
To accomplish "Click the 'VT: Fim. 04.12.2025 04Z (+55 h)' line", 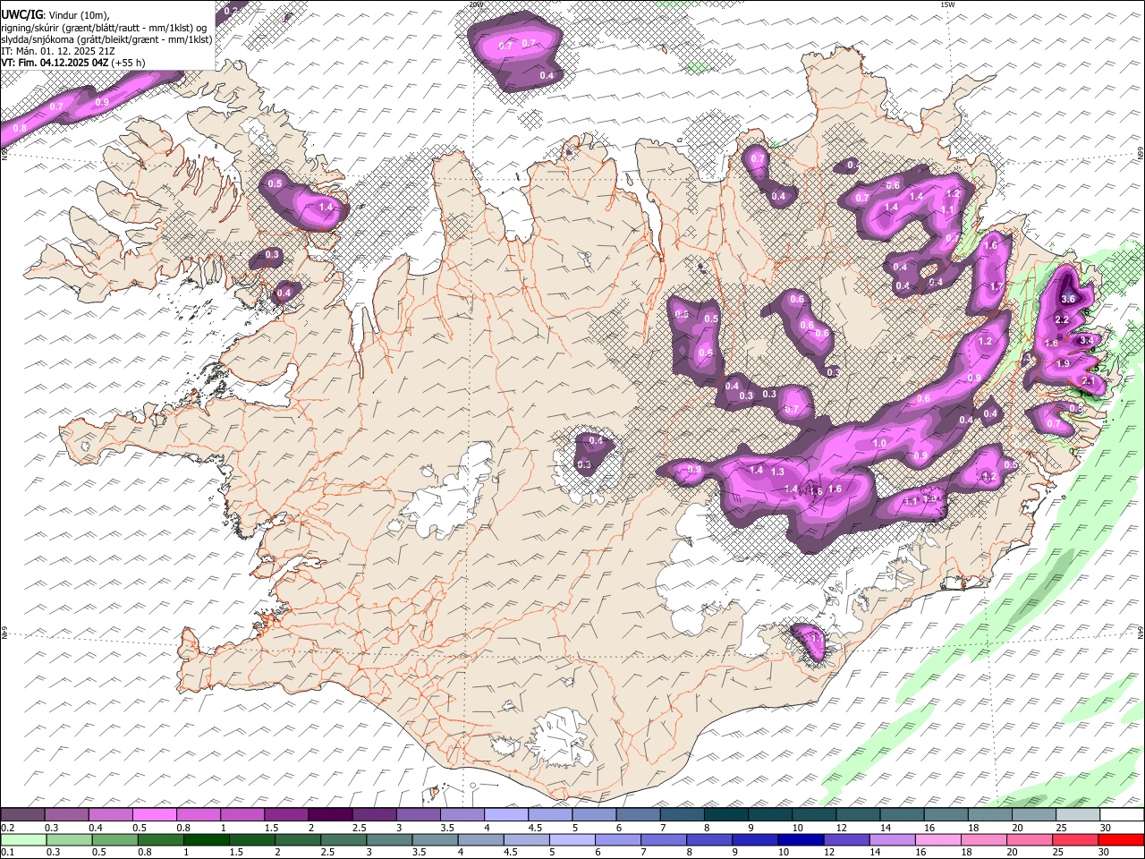I will pyautogui.click(x=74, y=63).
